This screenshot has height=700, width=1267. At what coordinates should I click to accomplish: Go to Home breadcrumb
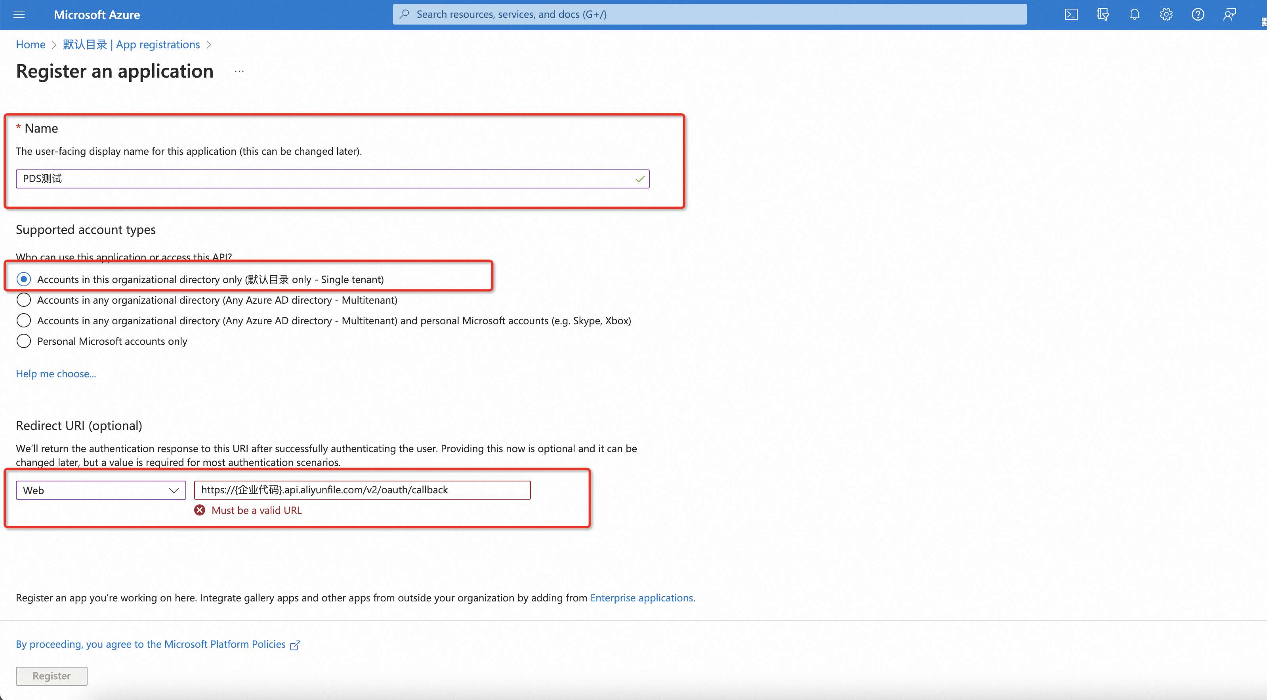click(x=31, y=44)
